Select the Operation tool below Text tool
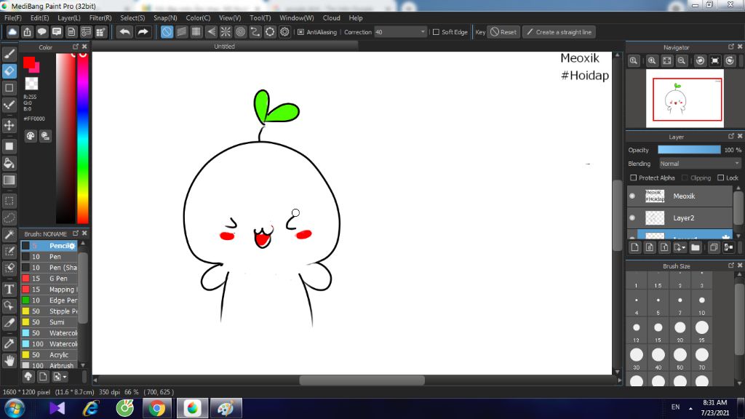Viewport: 745px width, 419px height. click(x=9, y=306)
